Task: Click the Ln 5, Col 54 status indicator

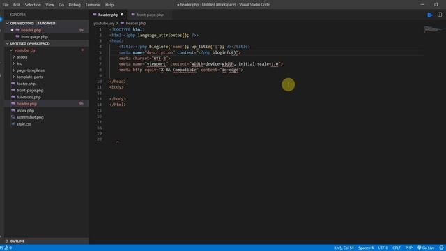Action: pyautogui.click(x=344, y=248)
